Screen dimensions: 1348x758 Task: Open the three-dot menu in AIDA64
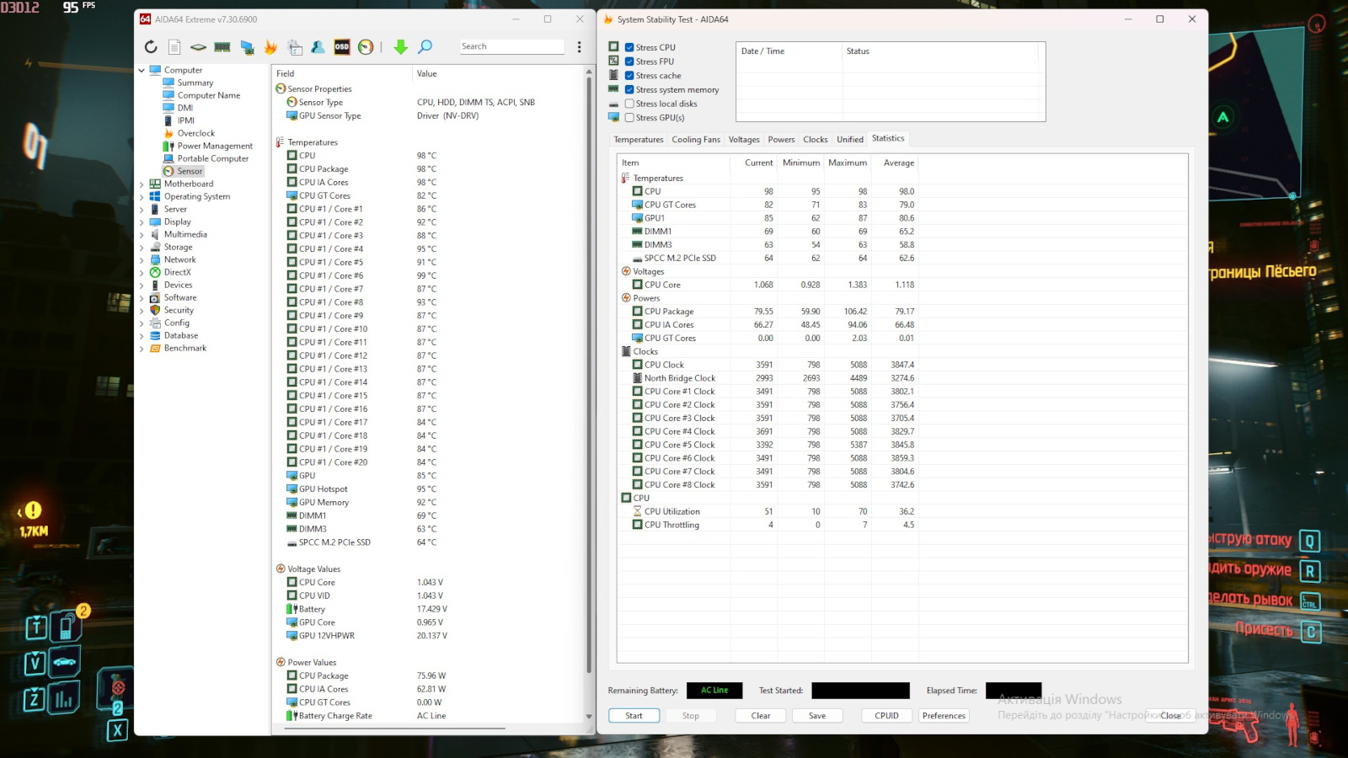click(x=579, y=47)
